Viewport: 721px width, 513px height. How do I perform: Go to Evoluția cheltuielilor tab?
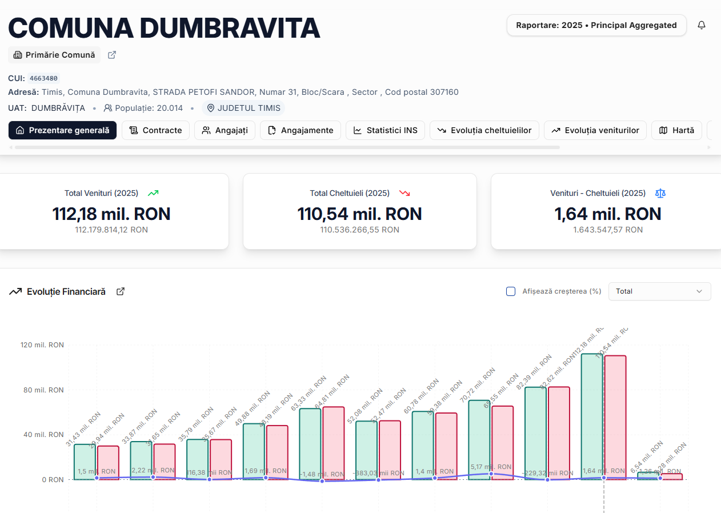pos(484,130)
